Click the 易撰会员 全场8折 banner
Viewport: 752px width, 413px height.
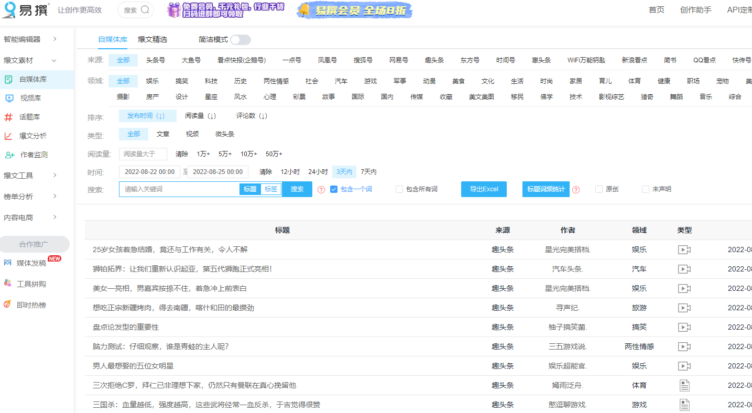355,10
